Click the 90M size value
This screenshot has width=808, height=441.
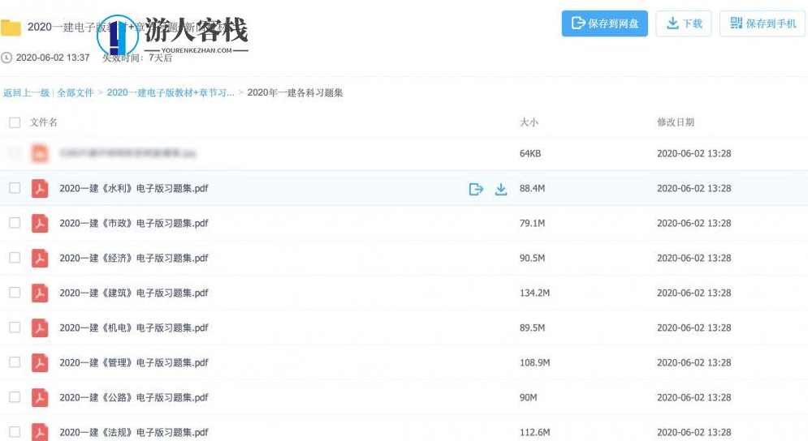tap(528, 397)
